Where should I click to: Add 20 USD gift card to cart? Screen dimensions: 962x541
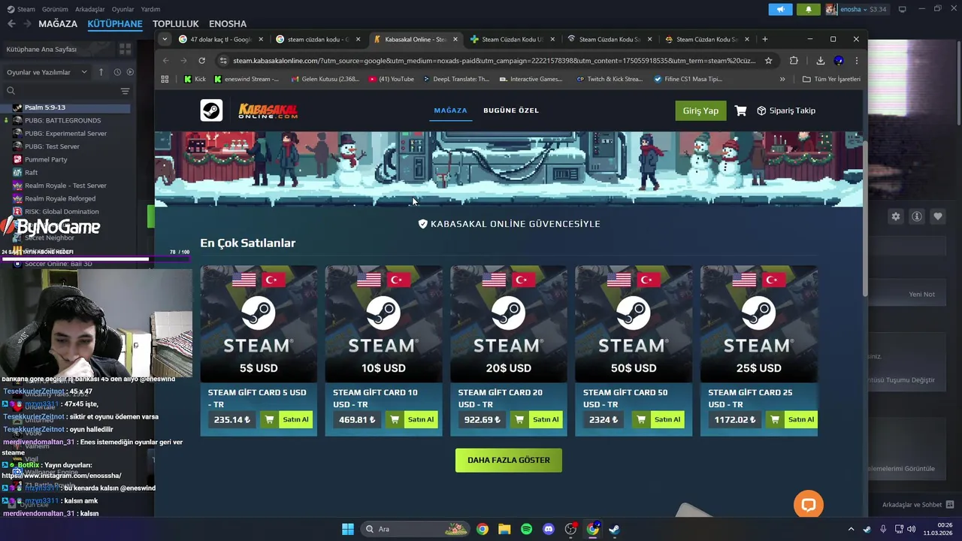pos(519,419)
